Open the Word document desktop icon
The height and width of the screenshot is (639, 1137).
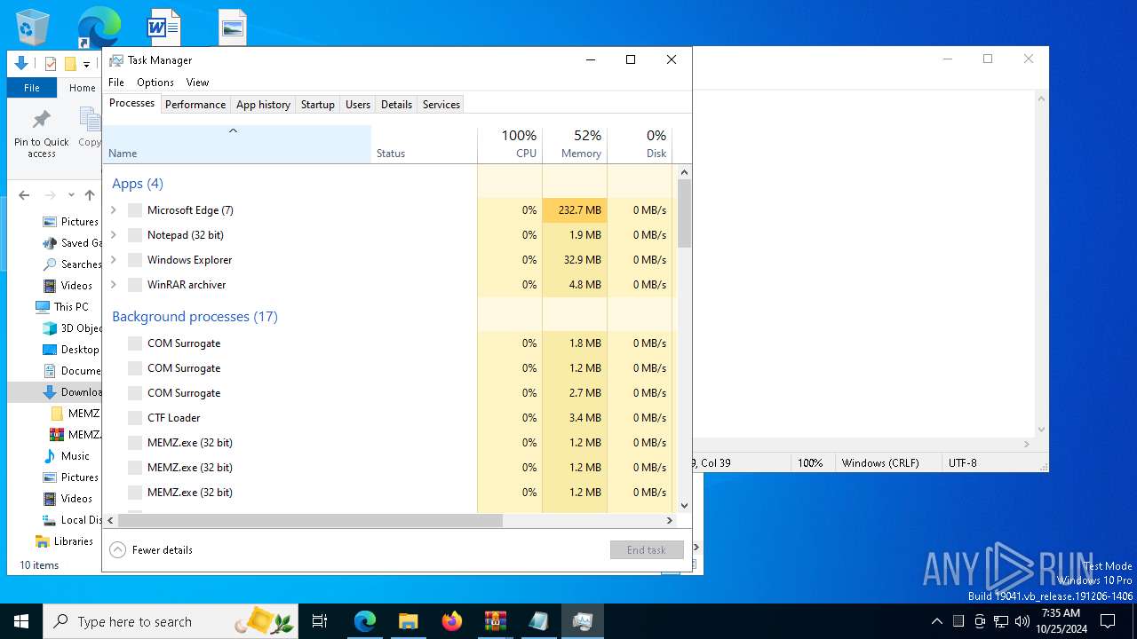pos(164,27)
